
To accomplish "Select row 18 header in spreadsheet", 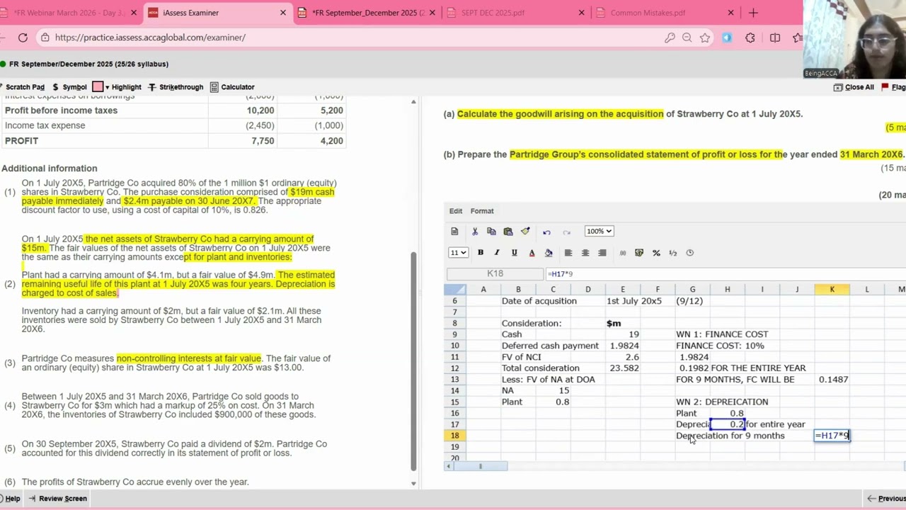I will pyautogui.click(x=455, y=436).
